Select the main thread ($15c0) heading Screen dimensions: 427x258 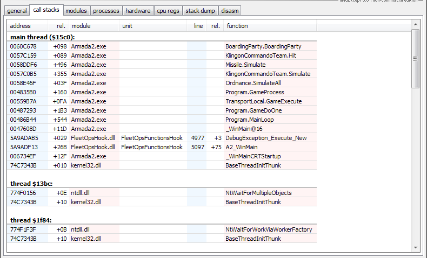[43, 37]
